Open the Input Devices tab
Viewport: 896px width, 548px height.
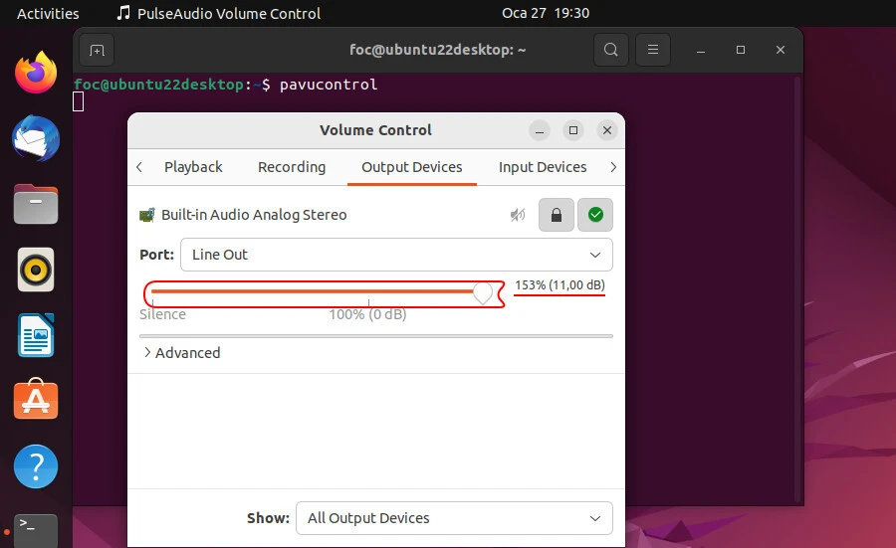543,167
